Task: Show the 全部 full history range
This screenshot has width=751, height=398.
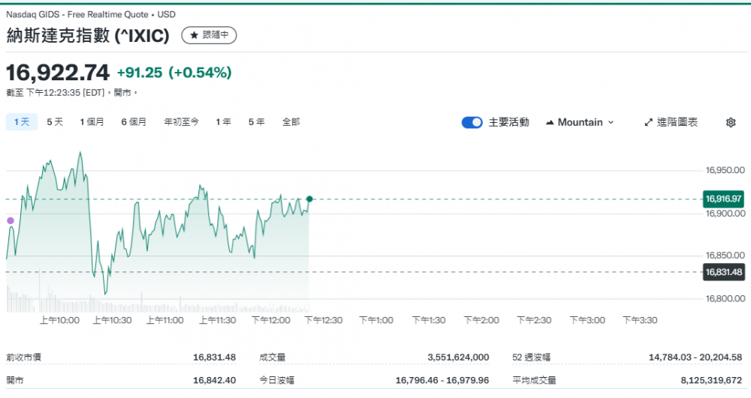Action: [x=291, y=121]
